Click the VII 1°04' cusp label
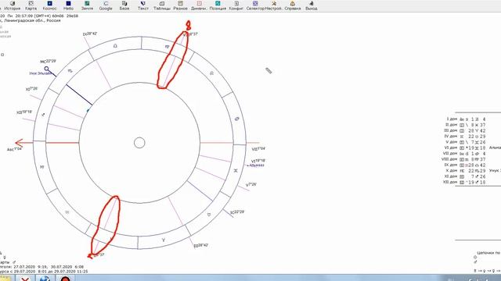This screenshot has height=281, width=501. tap(258, 149)
